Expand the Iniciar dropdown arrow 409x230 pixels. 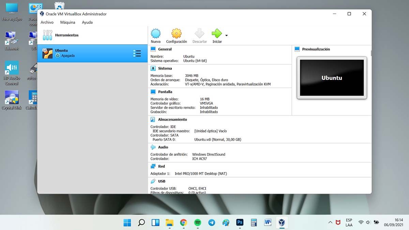coord(227,35)
